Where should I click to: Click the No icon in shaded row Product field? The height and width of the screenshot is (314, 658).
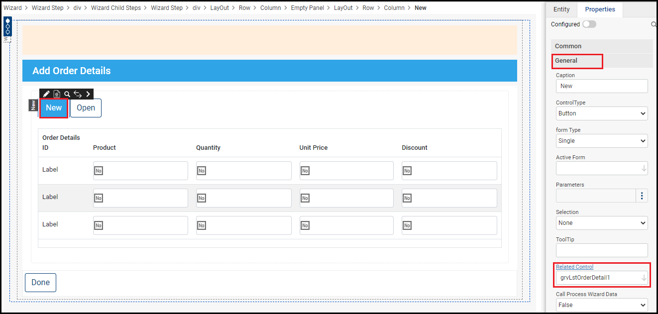point(99,198)
